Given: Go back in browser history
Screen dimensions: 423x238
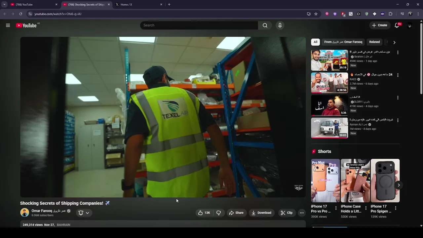Looking at the screenshot, I should coord(5,14).
